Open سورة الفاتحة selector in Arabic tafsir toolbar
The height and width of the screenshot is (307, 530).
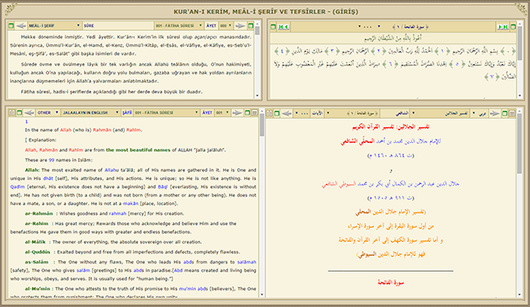352,113
